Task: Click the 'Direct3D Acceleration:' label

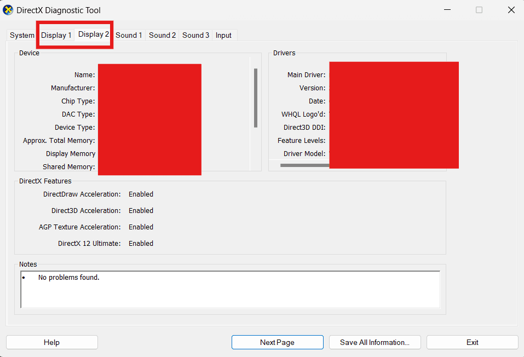Action: pos(86,211)
